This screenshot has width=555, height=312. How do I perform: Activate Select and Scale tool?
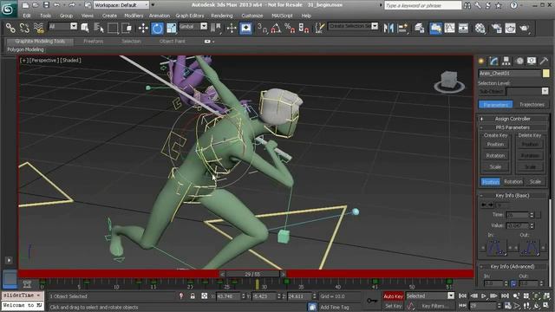172,28
